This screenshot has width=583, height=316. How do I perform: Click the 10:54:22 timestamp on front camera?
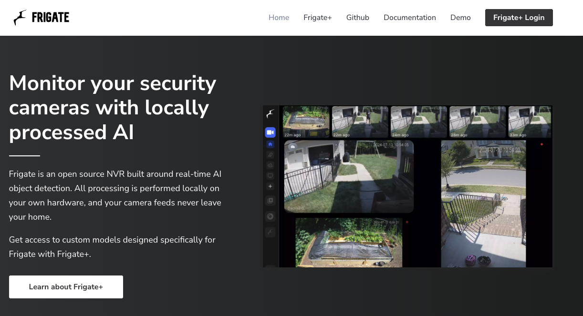tap(500, 150)
